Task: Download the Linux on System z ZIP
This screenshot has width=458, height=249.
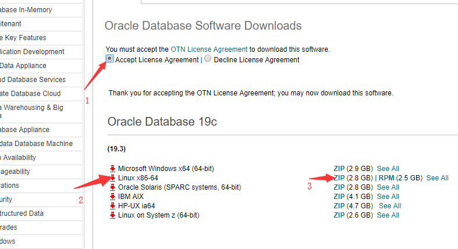Action: [x=339, y=215]
